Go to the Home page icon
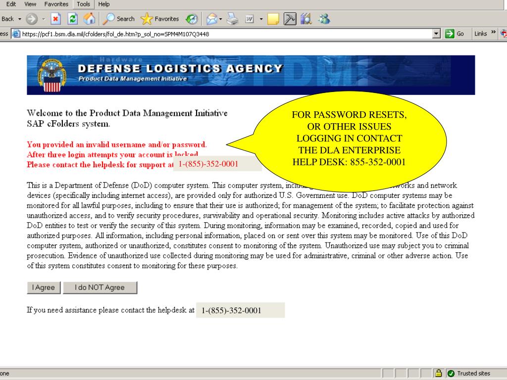 pyautogui.click(x=89, y=19)
